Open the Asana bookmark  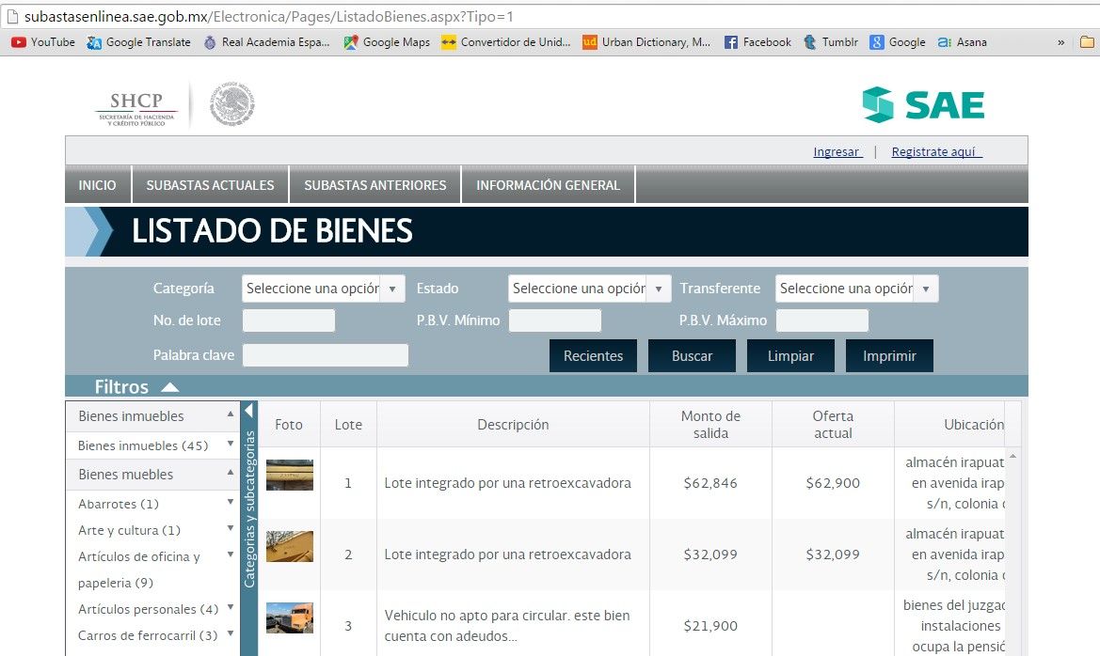tap(963, 42)
